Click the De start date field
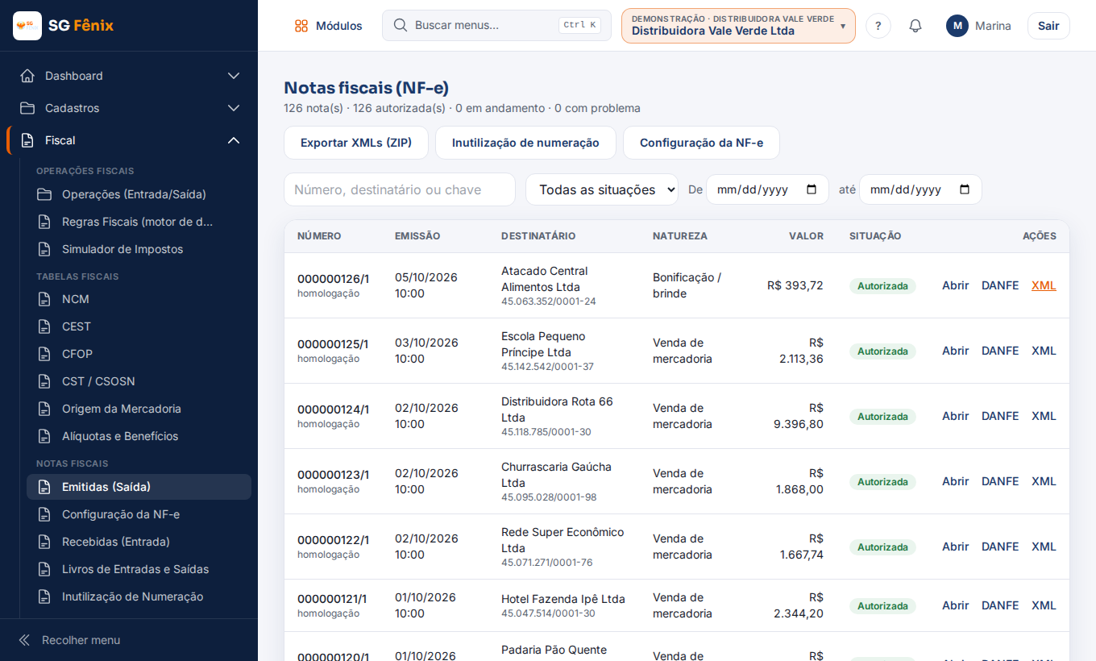1096x661 pixels. (x=767, y=189)
